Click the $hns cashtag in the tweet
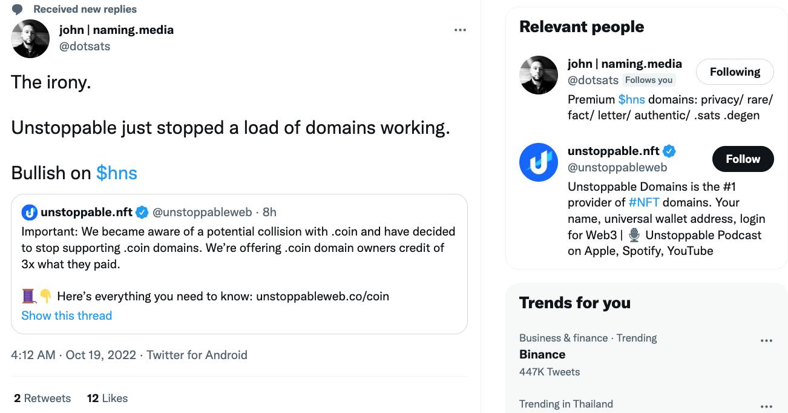Viewport: 788px width, 413px height. click(117, 173)
